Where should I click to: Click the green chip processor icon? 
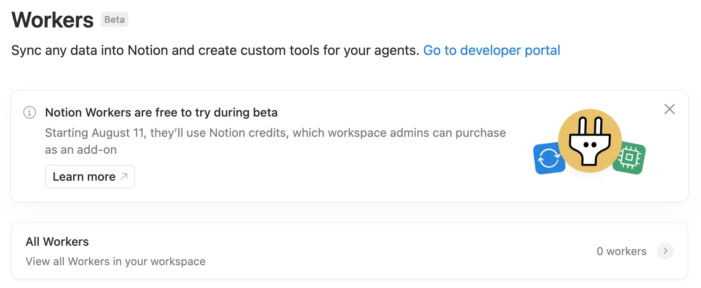click(x=629, y=158)
